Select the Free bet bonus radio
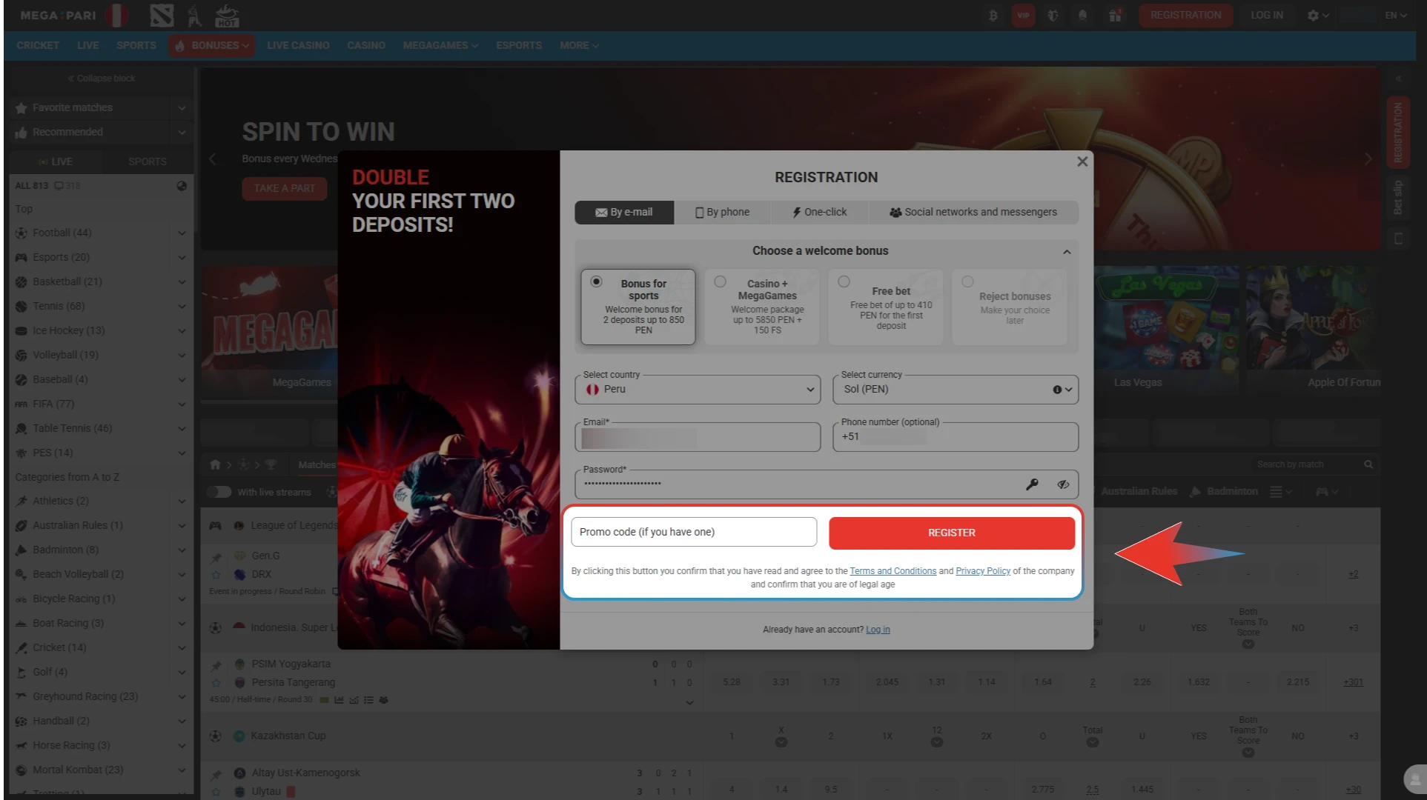Image resolution: width=1427 pixels, height=800 pixels. (844, 281)
